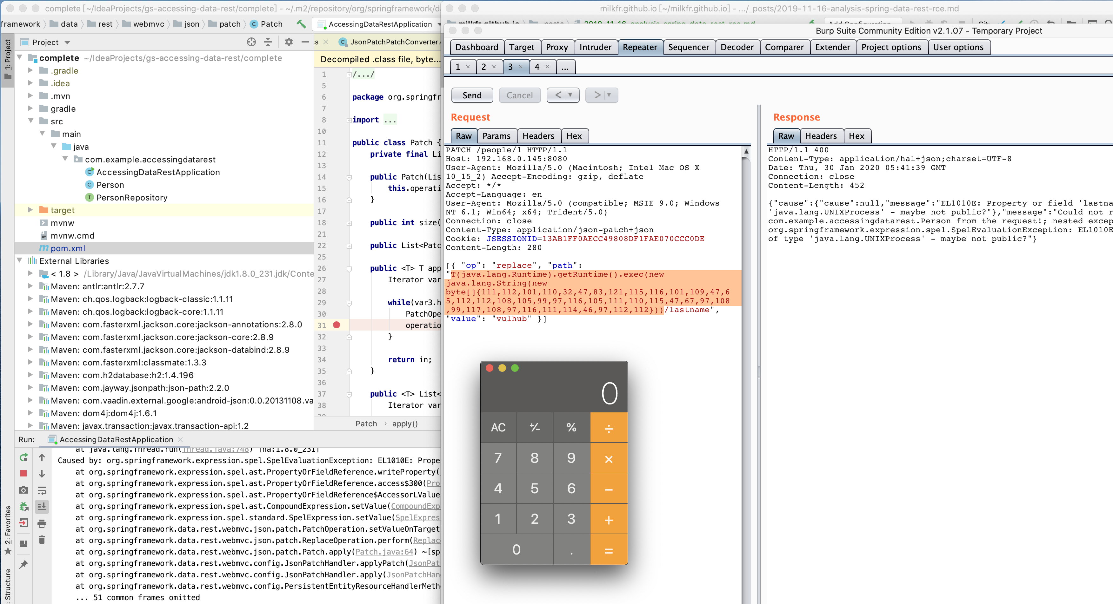Select PersonRepository interface in Project tree
The width and height of the screenshot is (1113, 604).
click(x=131, y=197)
